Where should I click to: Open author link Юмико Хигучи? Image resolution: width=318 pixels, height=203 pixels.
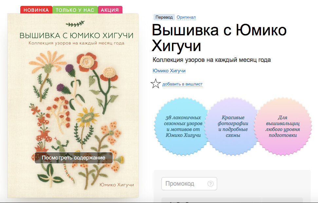(x=169, y=71)
